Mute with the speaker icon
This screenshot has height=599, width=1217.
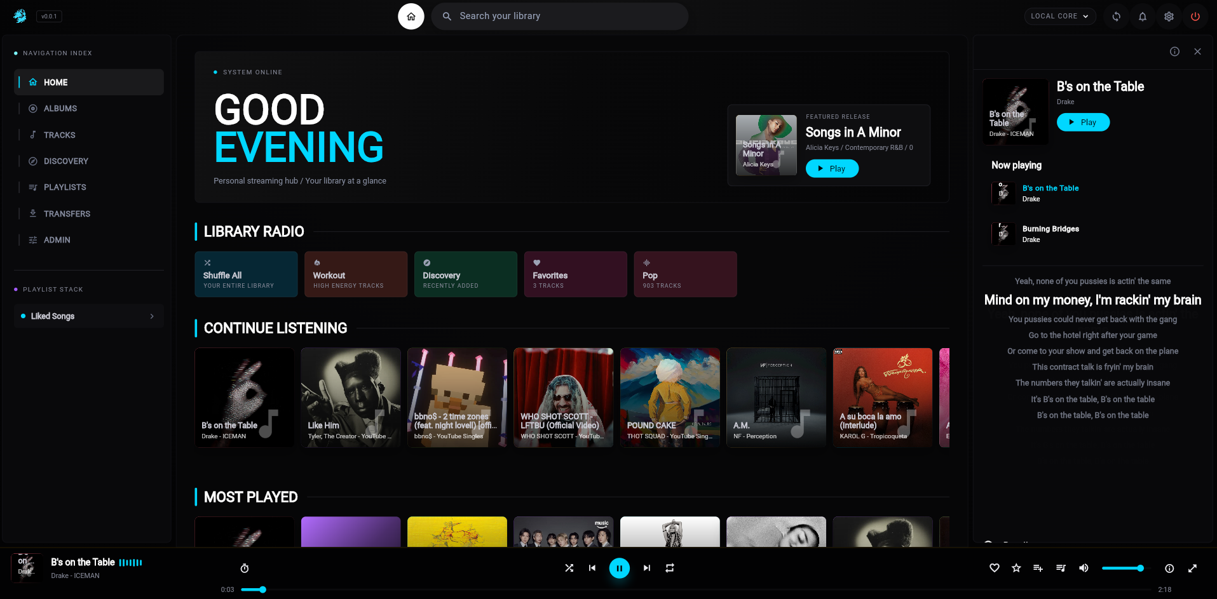point(1084,568)
